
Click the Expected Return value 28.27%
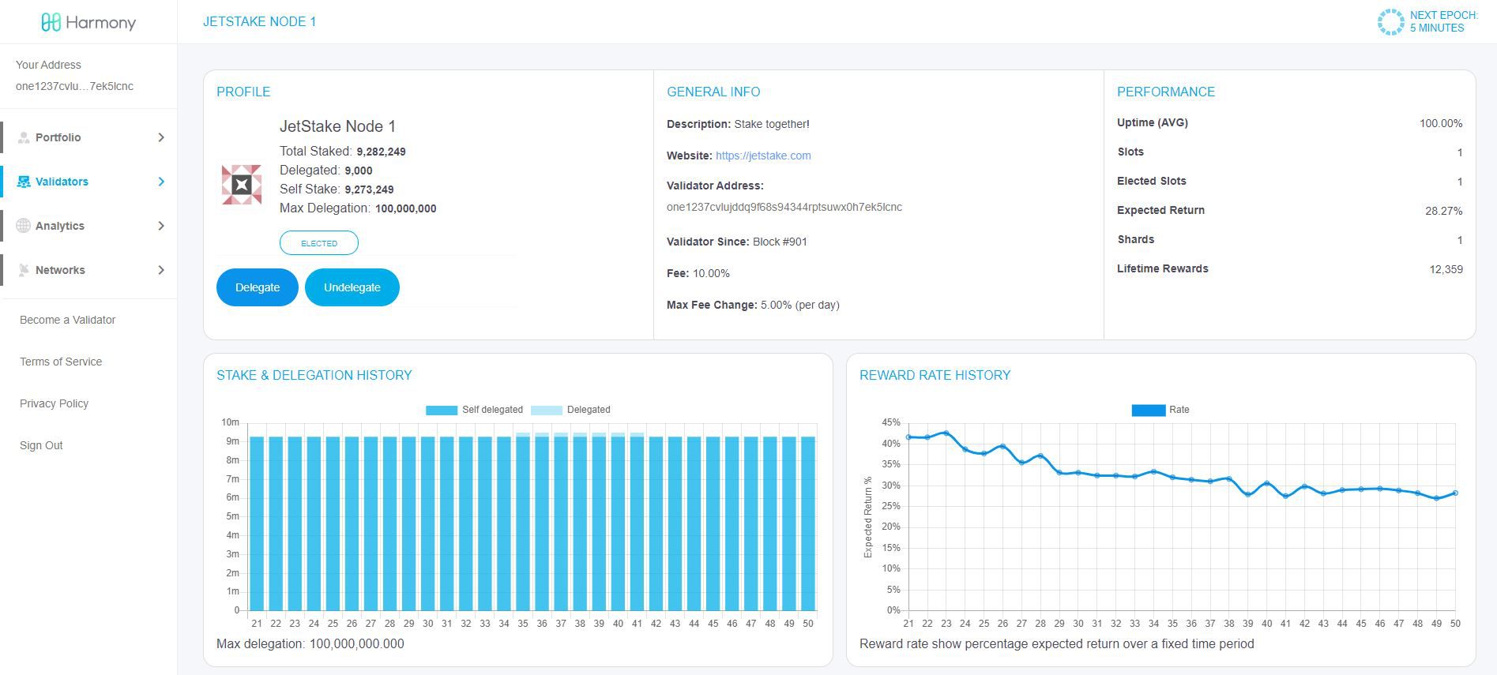coord(1444,211)
